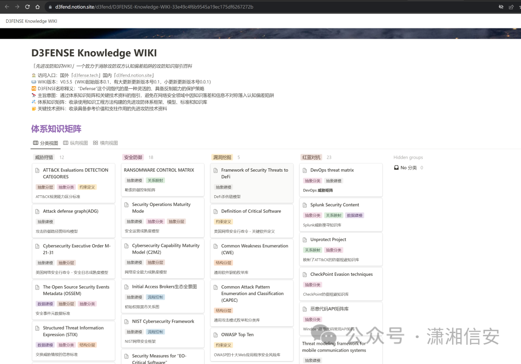Select the 分类视图 tab

coord(45,143)
